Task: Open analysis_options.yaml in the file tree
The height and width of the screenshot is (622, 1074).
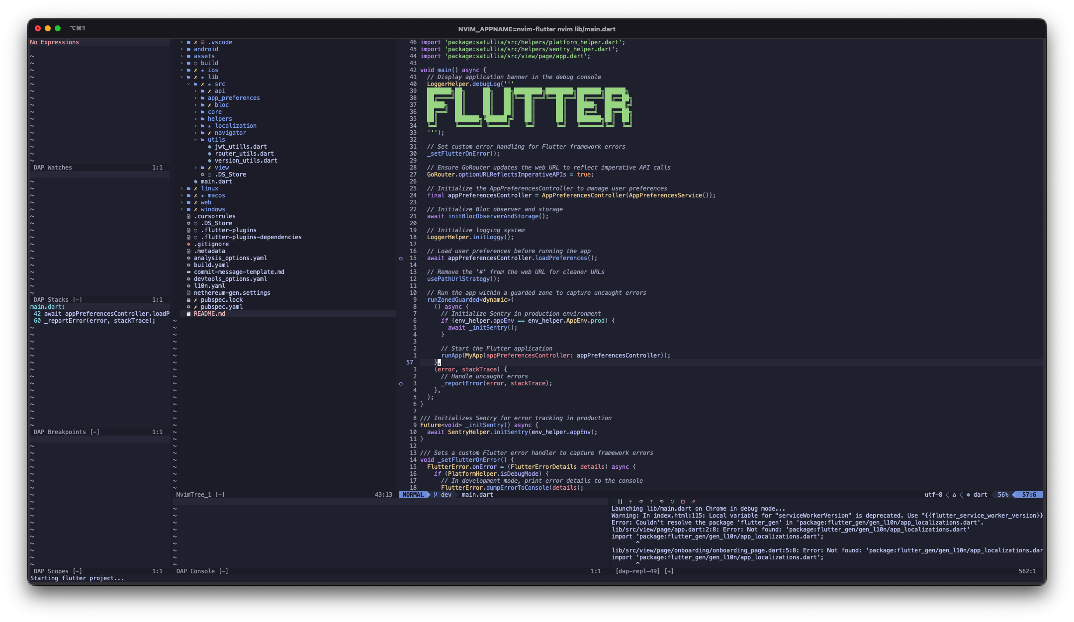Action: click(230, 258)
